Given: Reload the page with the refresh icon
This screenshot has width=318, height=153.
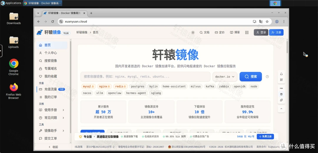Looking at the screenshot, I should (x=52, y=22).
